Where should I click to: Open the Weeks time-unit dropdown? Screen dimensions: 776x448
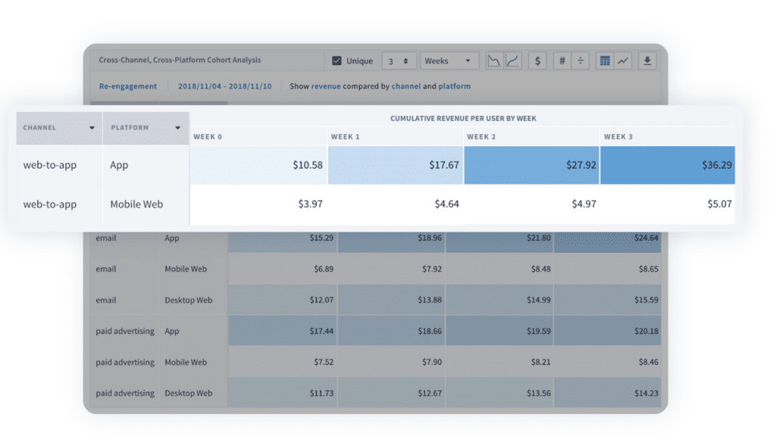[449, 60]
